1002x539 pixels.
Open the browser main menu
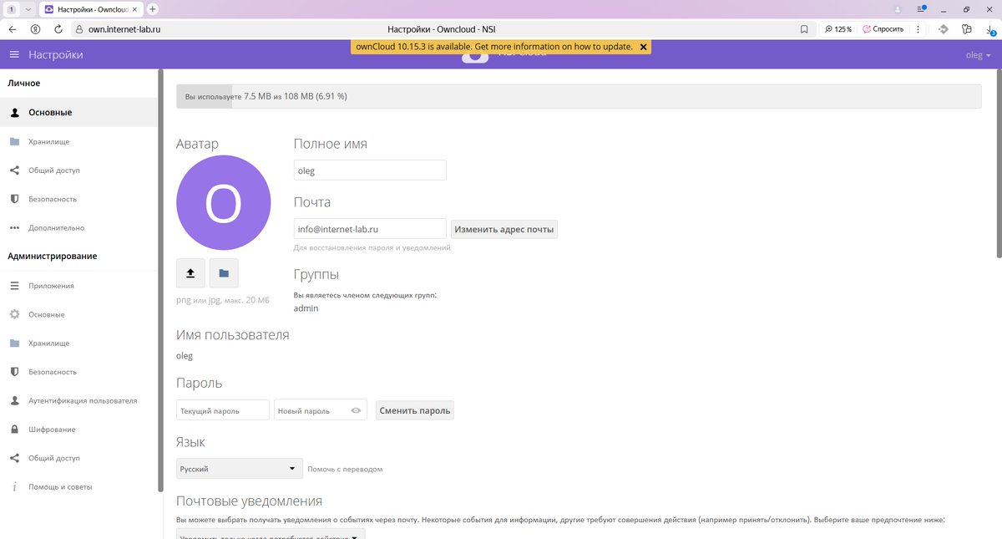click(921, 9)
